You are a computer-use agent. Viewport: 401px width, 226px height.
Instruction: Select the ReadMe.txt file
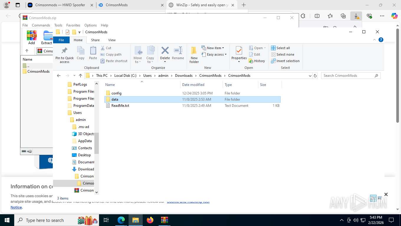[x=193, y=105]
